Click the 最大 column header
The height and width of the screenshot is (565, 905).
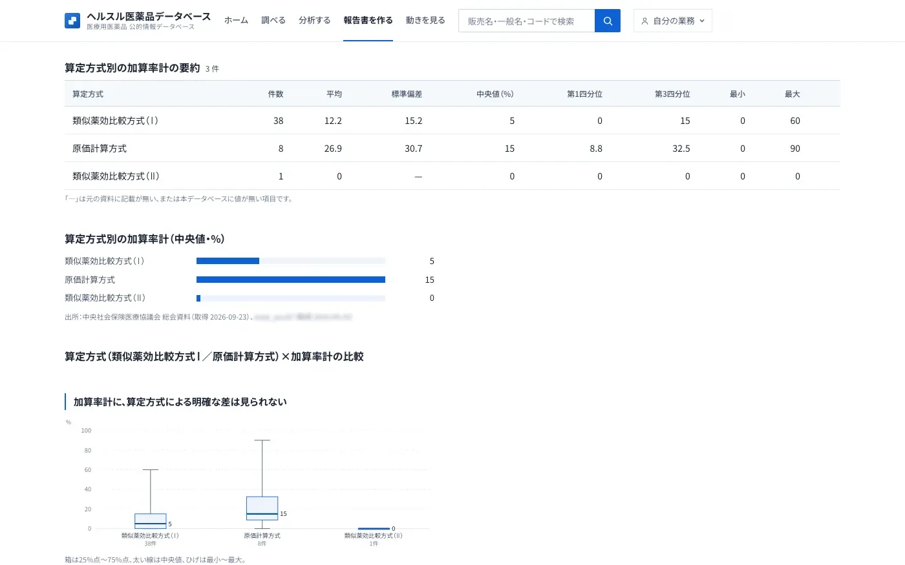(x=793, y=94)
